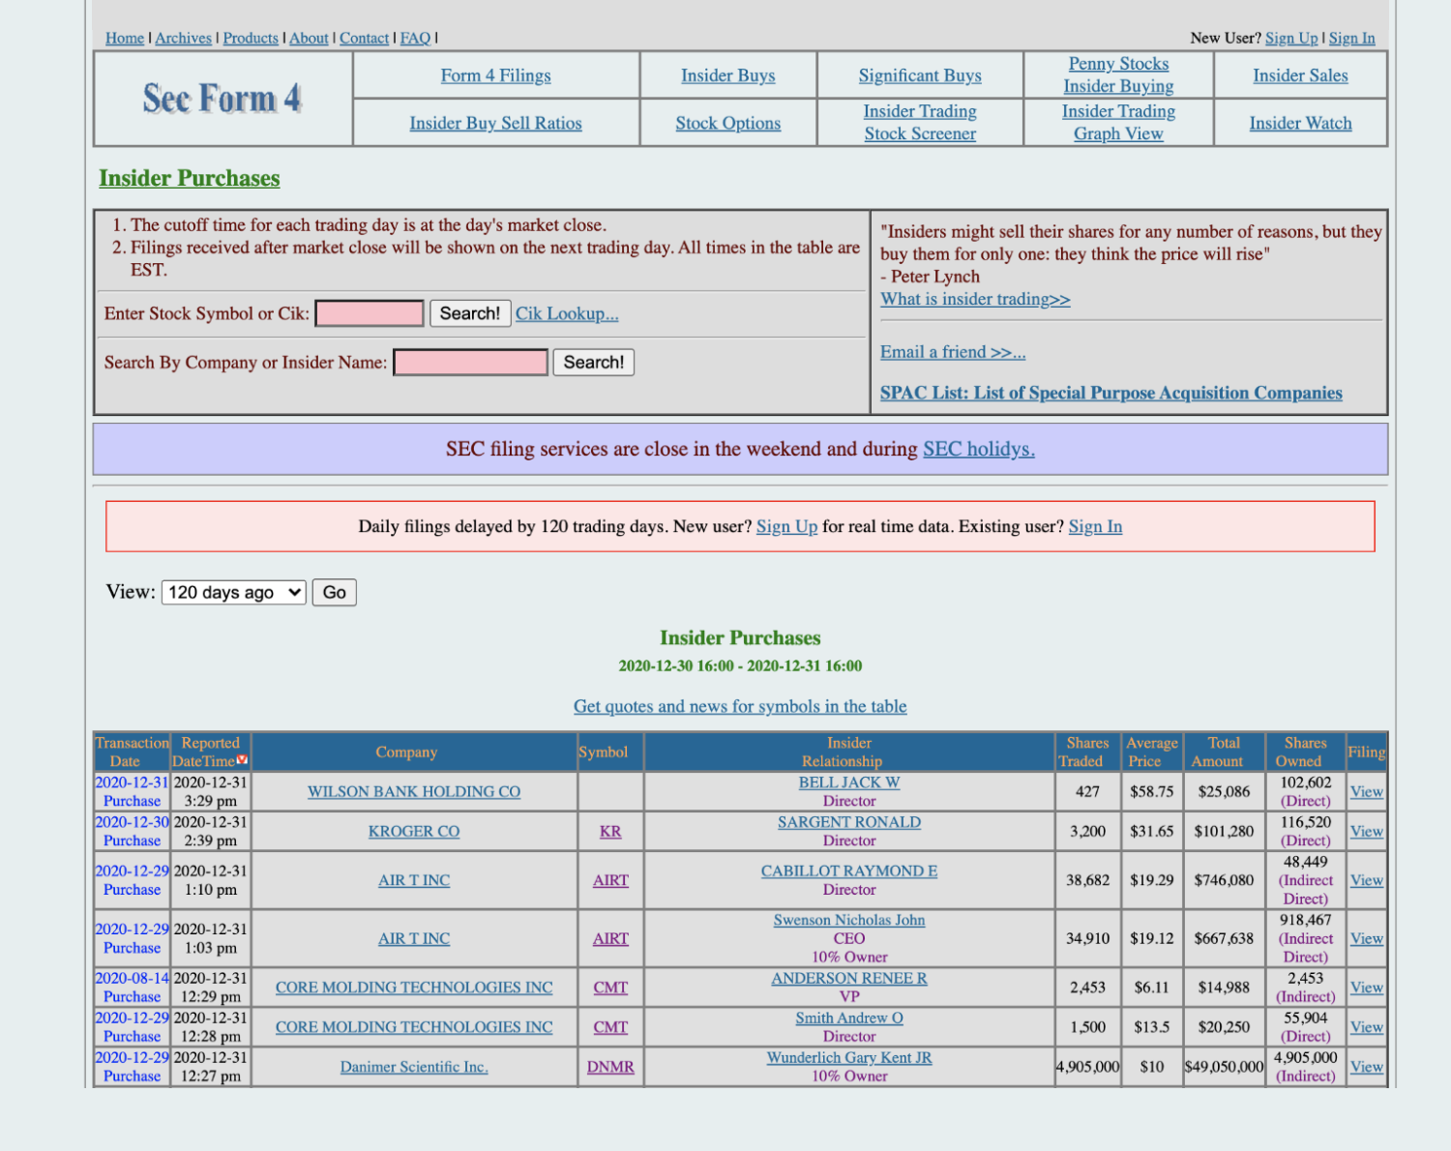Open Smith Andrew O insider link
Image resolution: width=1451 pixels, height=1151 pixels.
click(x=849, y=1018)
